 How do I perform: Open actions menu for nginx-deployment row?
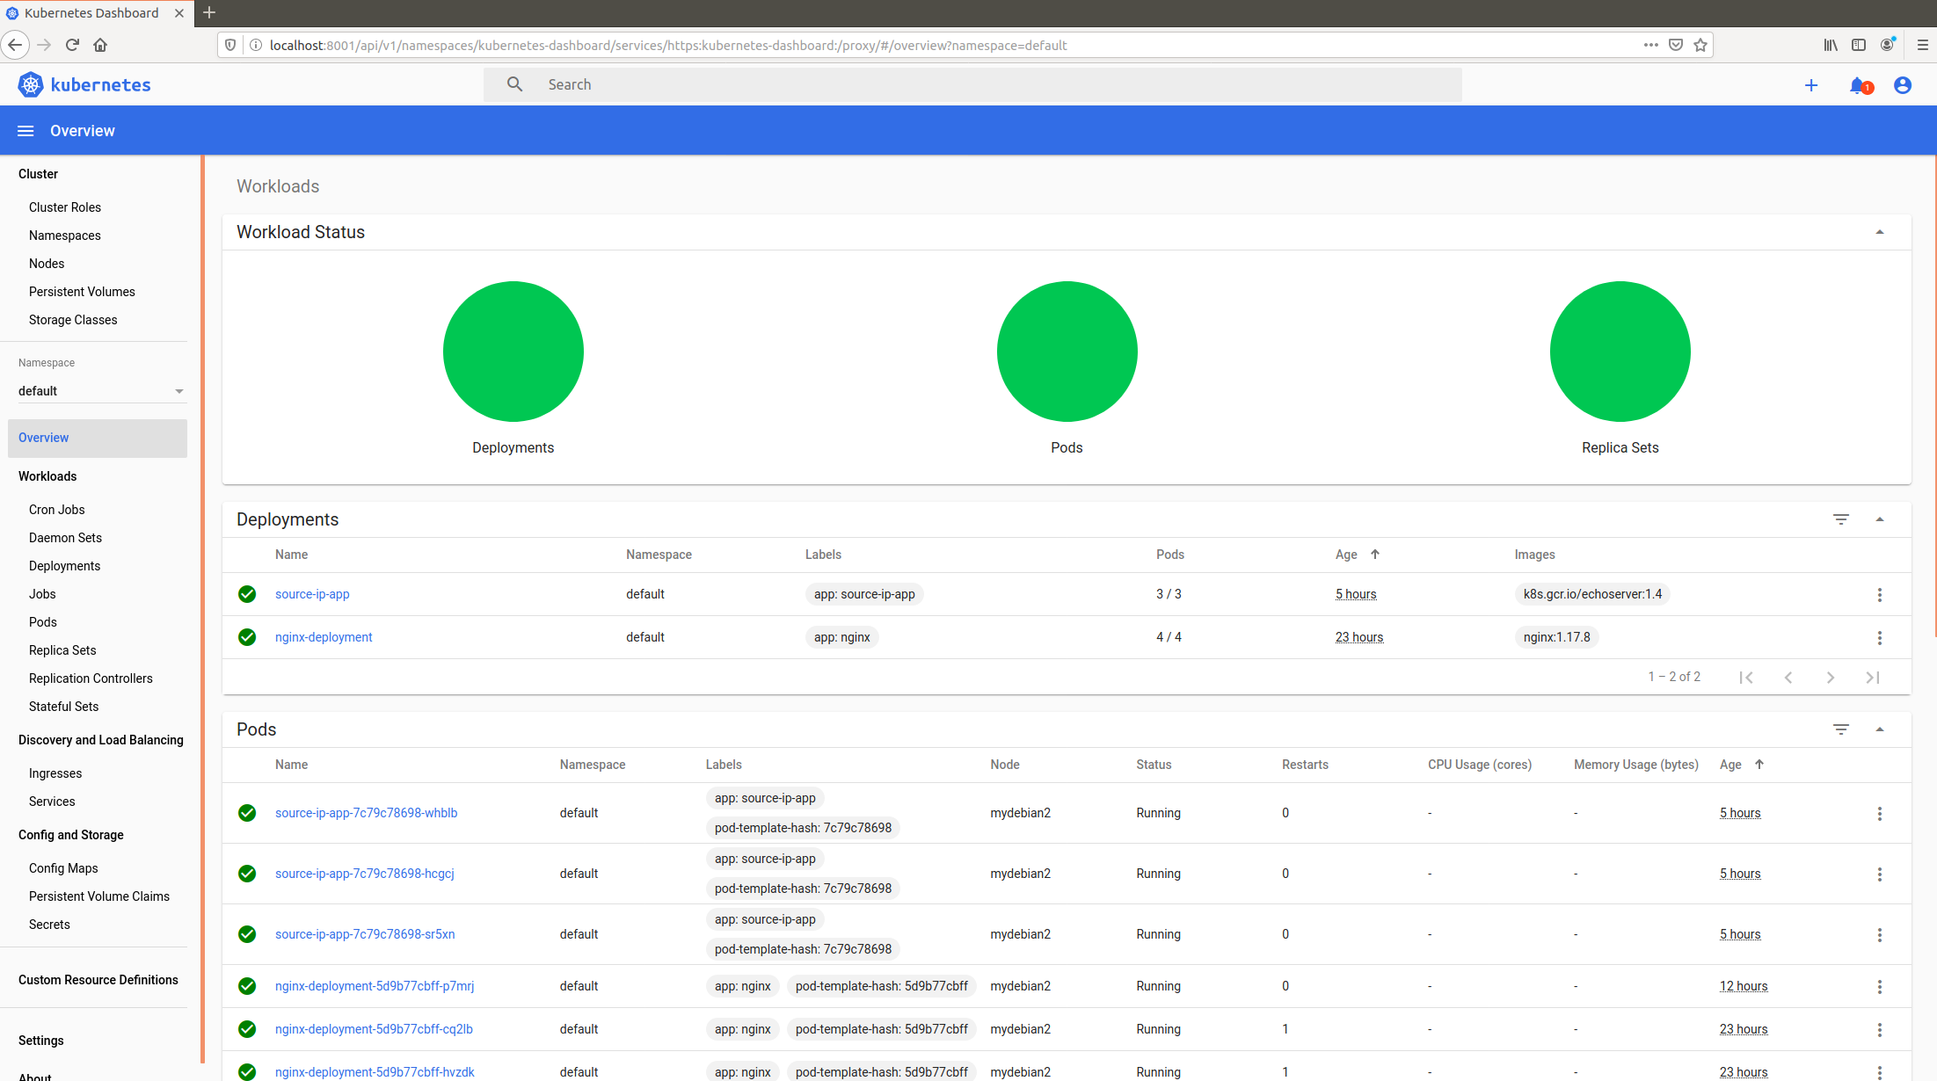click(x=1880, y=638)
